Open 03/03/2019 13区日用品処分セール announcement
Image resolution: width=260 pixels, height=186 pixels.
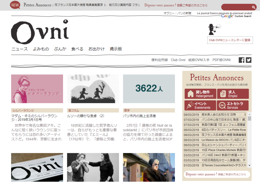tap(215, 160)
